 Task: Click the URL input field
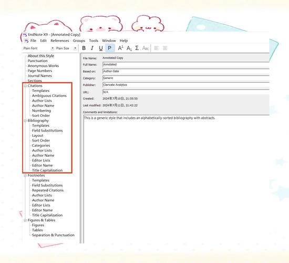tap(186, 92)
